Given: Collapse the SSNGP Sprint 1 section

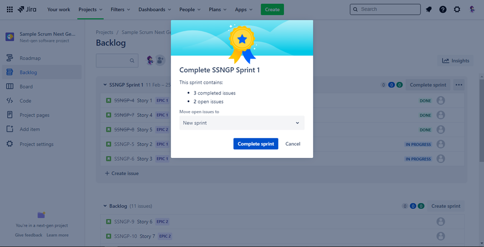Looking at the screenshot, I should [x=104, y=85].
